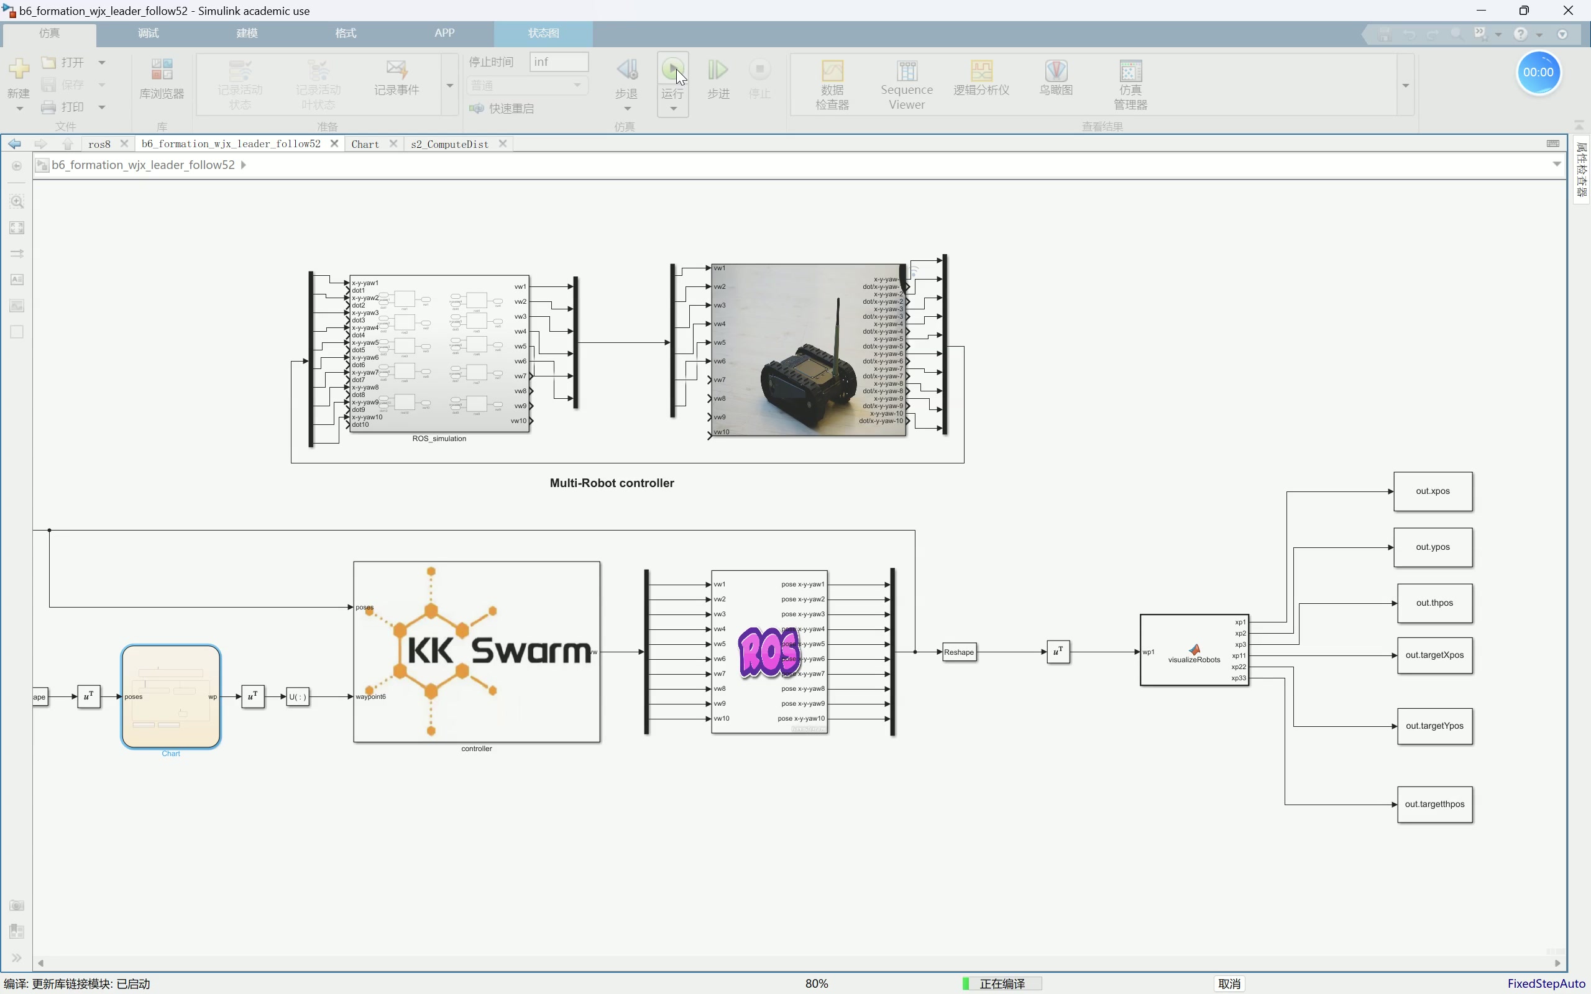Expand the Run button dropdown arrow
This screenshot has width=1591, height=994.
pyautogui.click(x=673, y=109)
